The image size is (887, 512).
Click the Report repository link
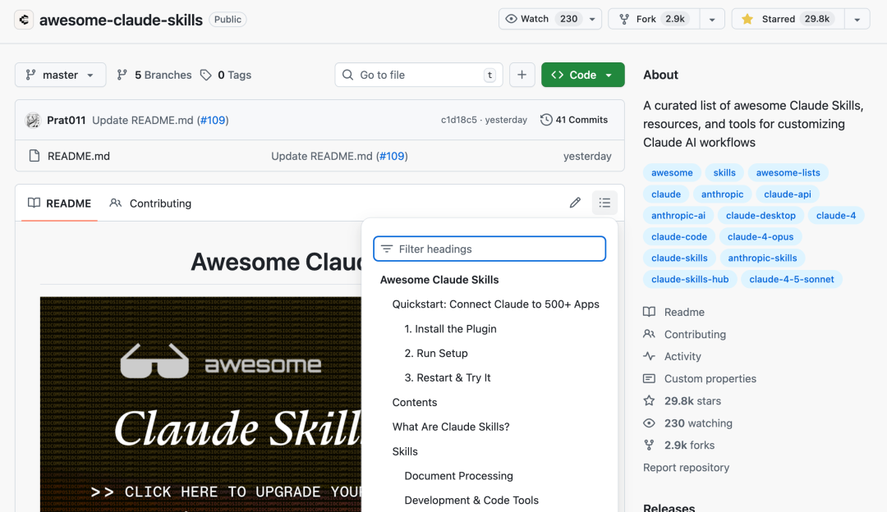686,467
